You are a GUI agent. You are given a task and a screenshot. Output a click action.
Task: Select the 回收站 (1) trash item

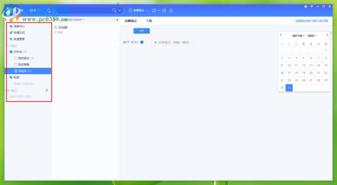point(28,71)
